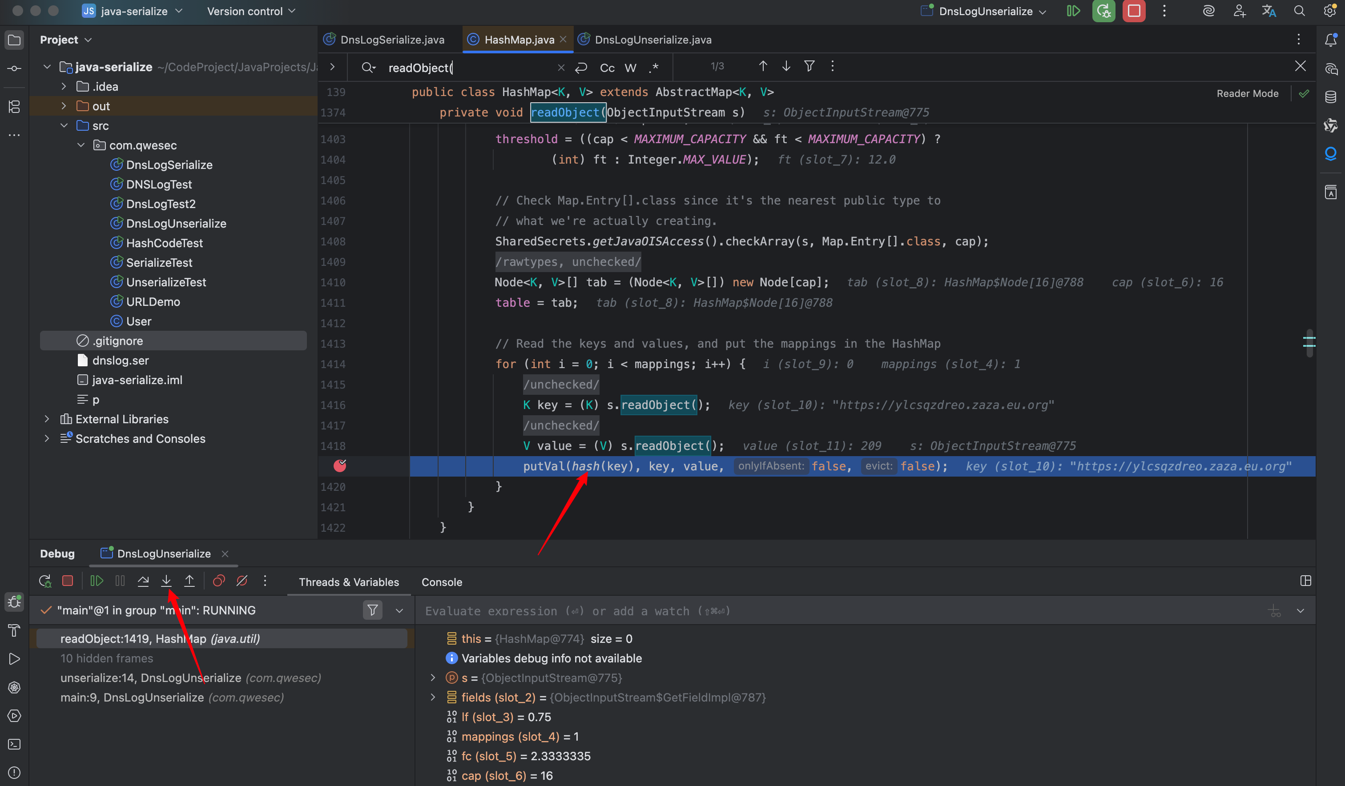Expand the .idea folder node
This screenshot has height=786, width=1345.
[64, 86]
